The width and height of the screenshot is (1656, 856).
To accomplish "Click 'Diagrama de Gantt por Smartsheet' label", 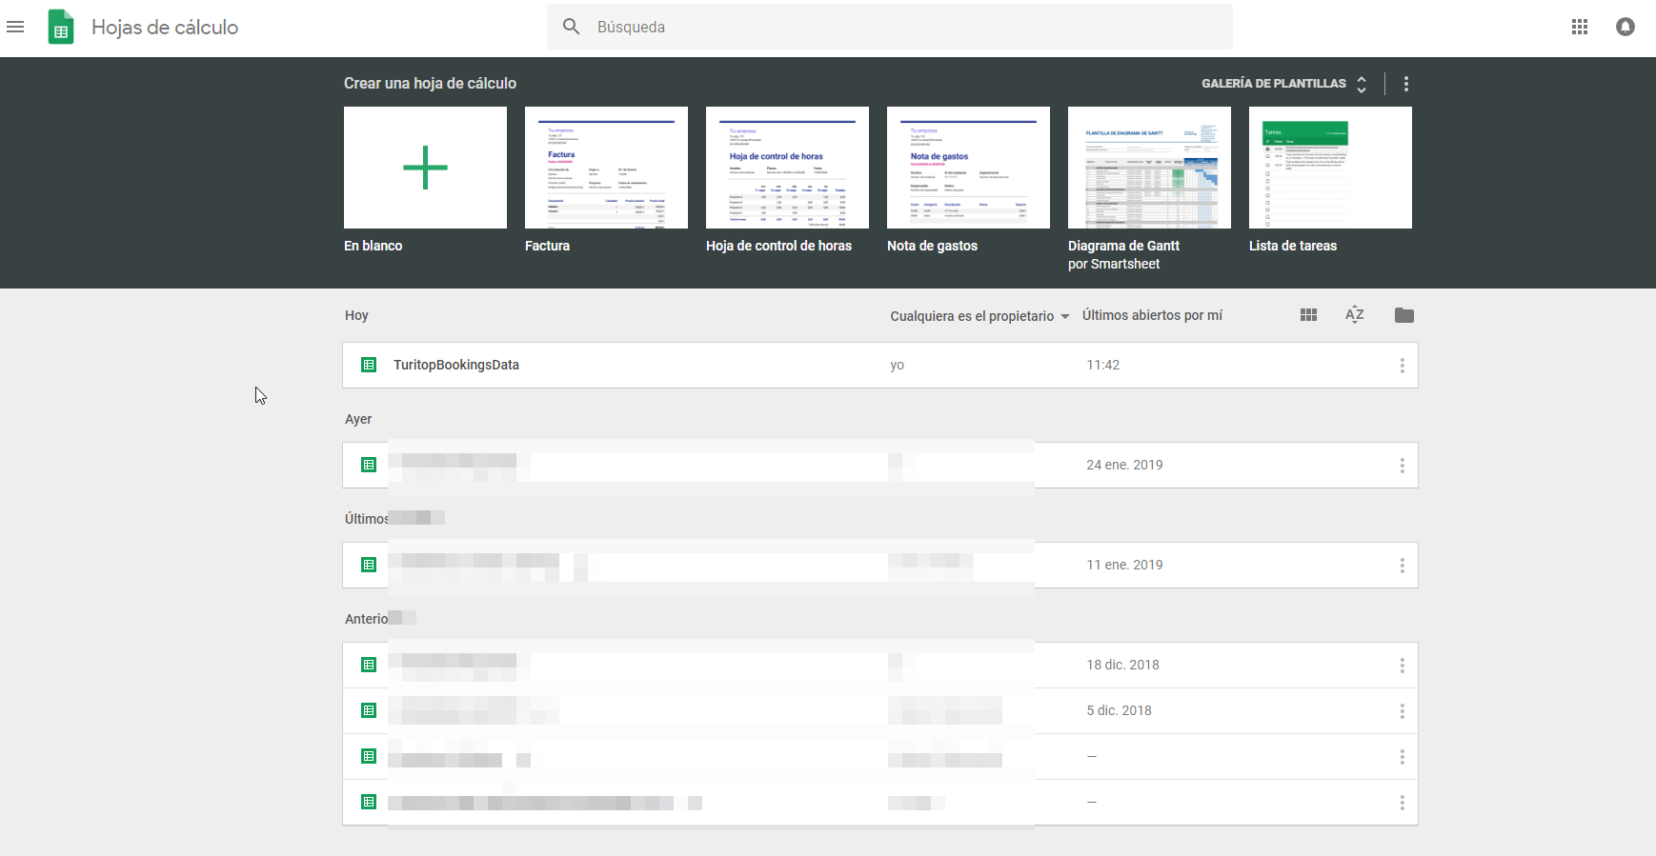I will point(1124,255).
